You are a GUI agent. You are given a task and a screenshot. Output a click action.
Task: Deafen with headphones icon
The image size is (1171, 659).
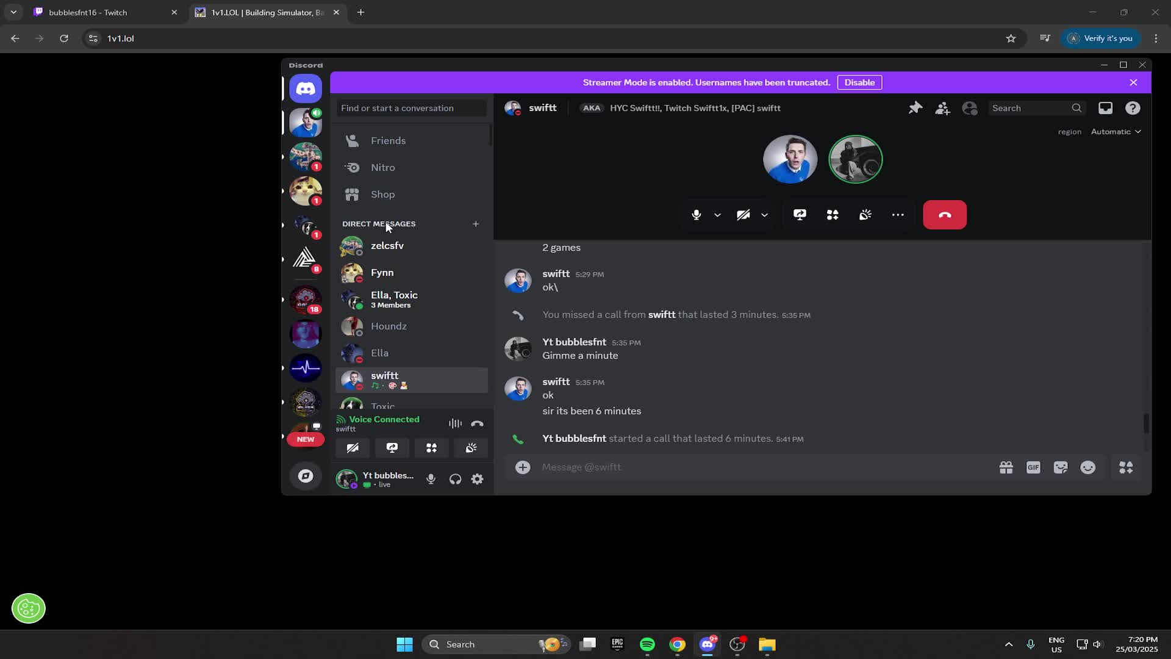(455, 479)
